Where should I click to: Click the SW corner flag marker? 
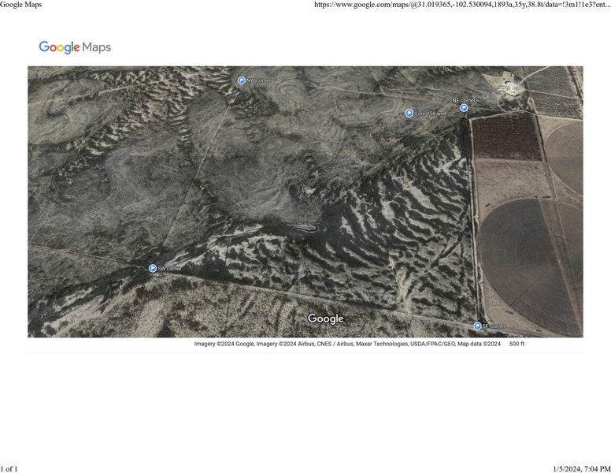pos(153,269)
